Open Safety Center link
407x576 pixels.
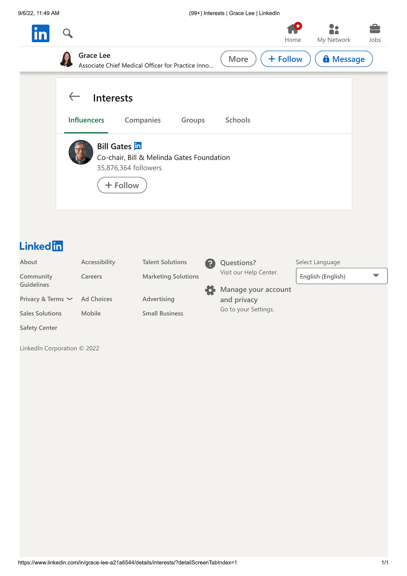tap(39, 328)
